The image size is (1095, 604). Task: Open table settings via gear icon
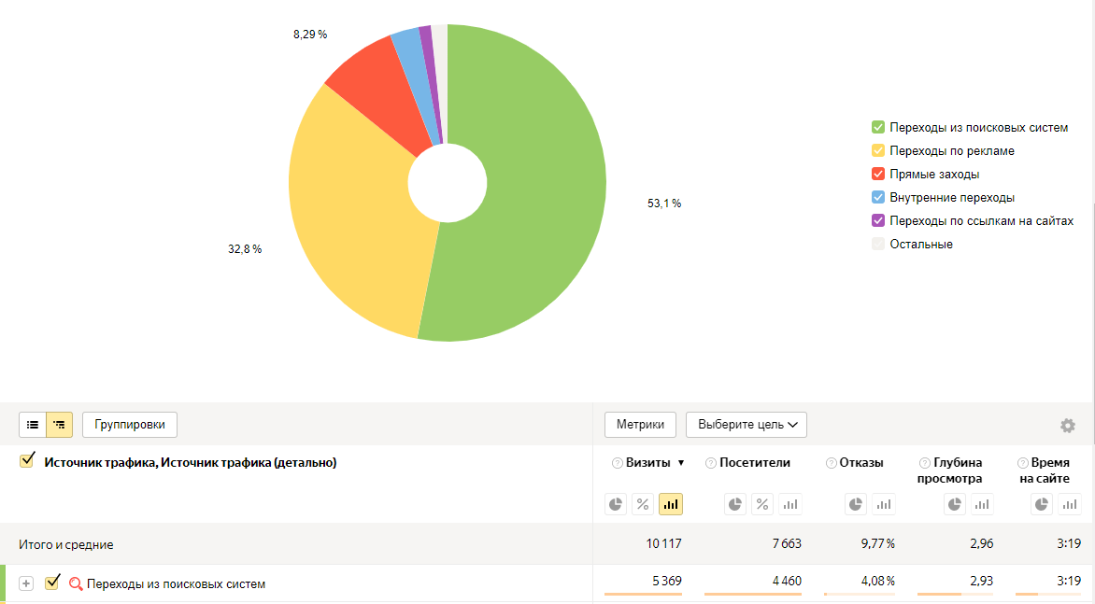point(1067,426)
